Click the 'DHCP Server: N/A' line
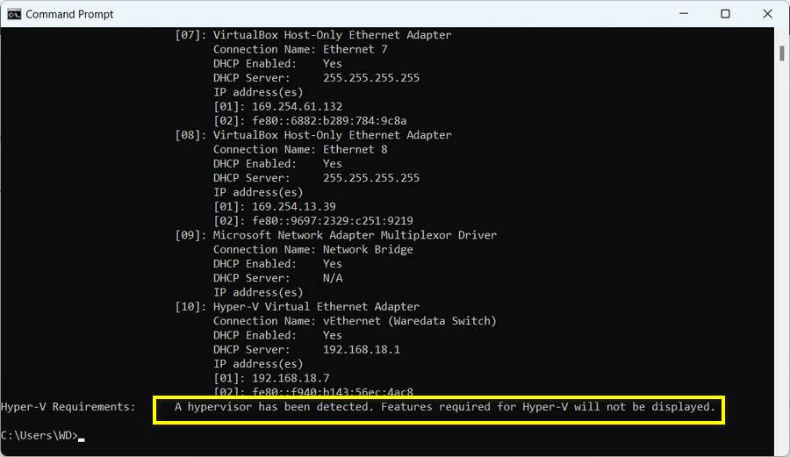The width and height of the screenshot is (790, 457). [x=277, y=278]
